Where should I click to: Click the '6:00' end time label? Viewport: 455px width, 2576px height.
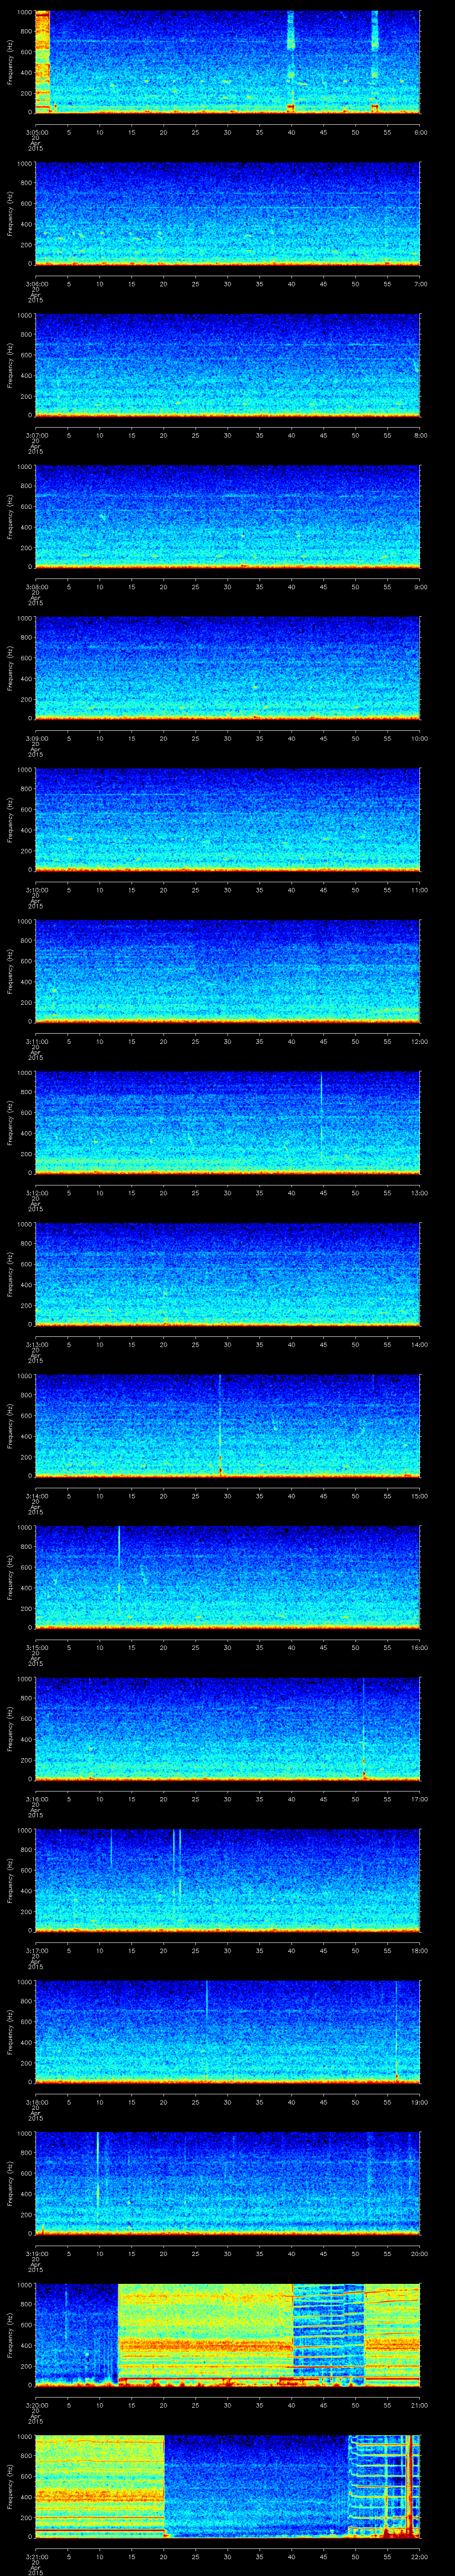(x=420, y=132)
